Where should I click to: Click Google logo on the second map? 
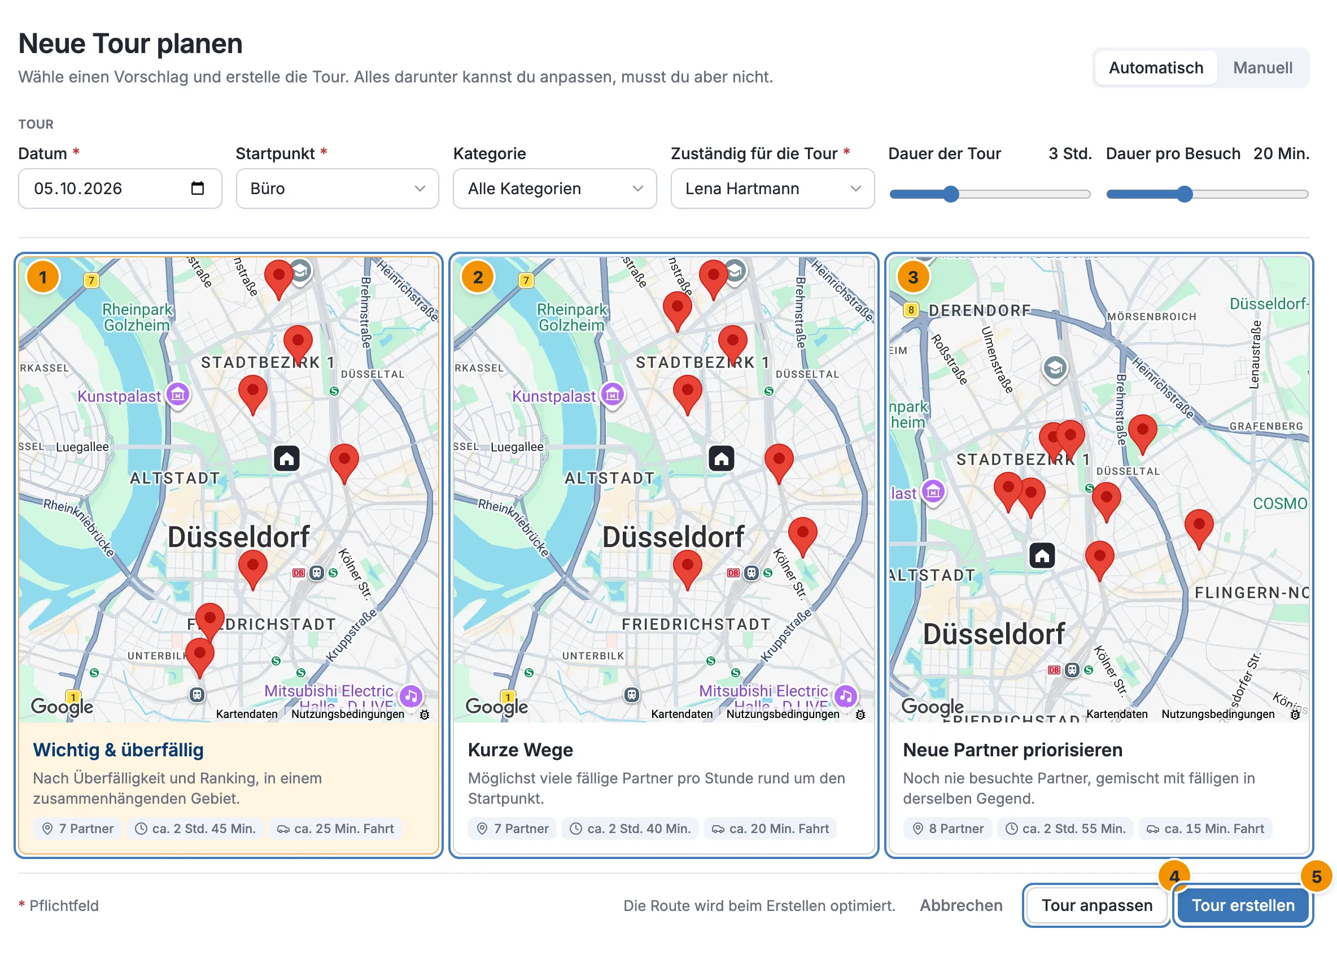click(496, 706)
